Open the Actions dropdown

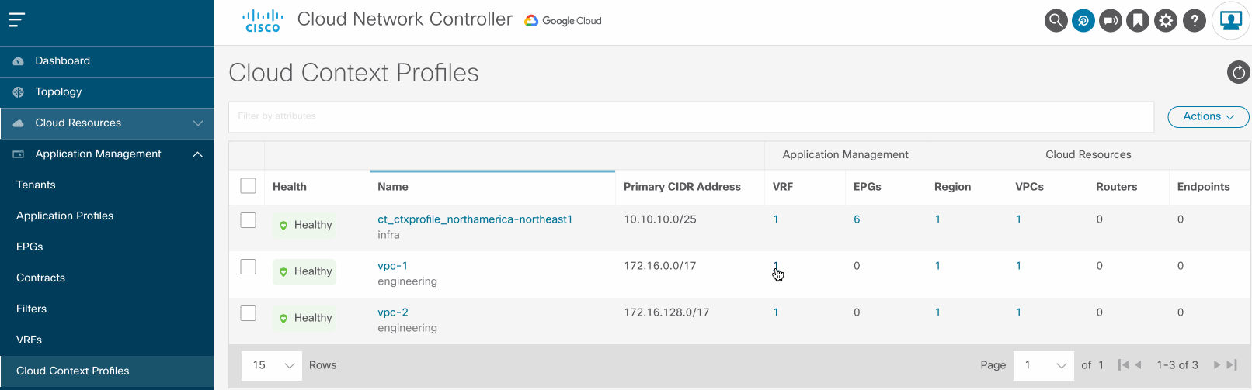pyautogui.click(x=1208, y=116)
